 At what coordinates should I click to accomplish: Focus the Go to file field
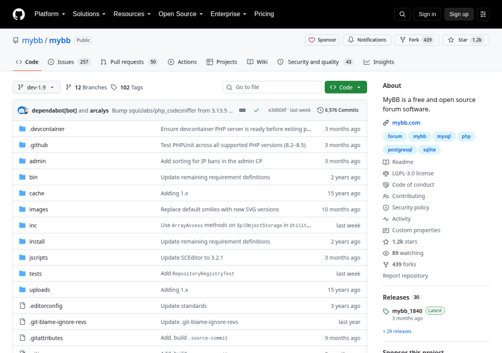(x=272, y=87)
